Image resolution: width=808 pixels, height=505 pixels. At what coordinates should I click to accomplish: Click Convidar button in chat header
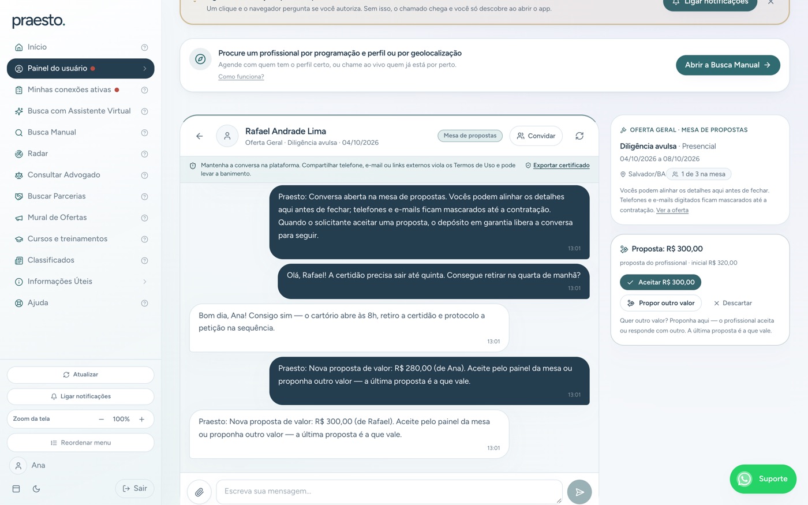[x=536, y=136]
